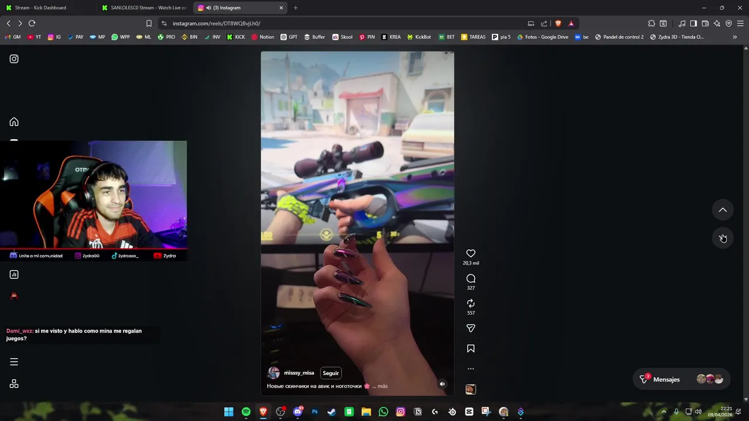Expand caption with 'más'
Viewport: 749px width, 421px height.
(383, 386)
